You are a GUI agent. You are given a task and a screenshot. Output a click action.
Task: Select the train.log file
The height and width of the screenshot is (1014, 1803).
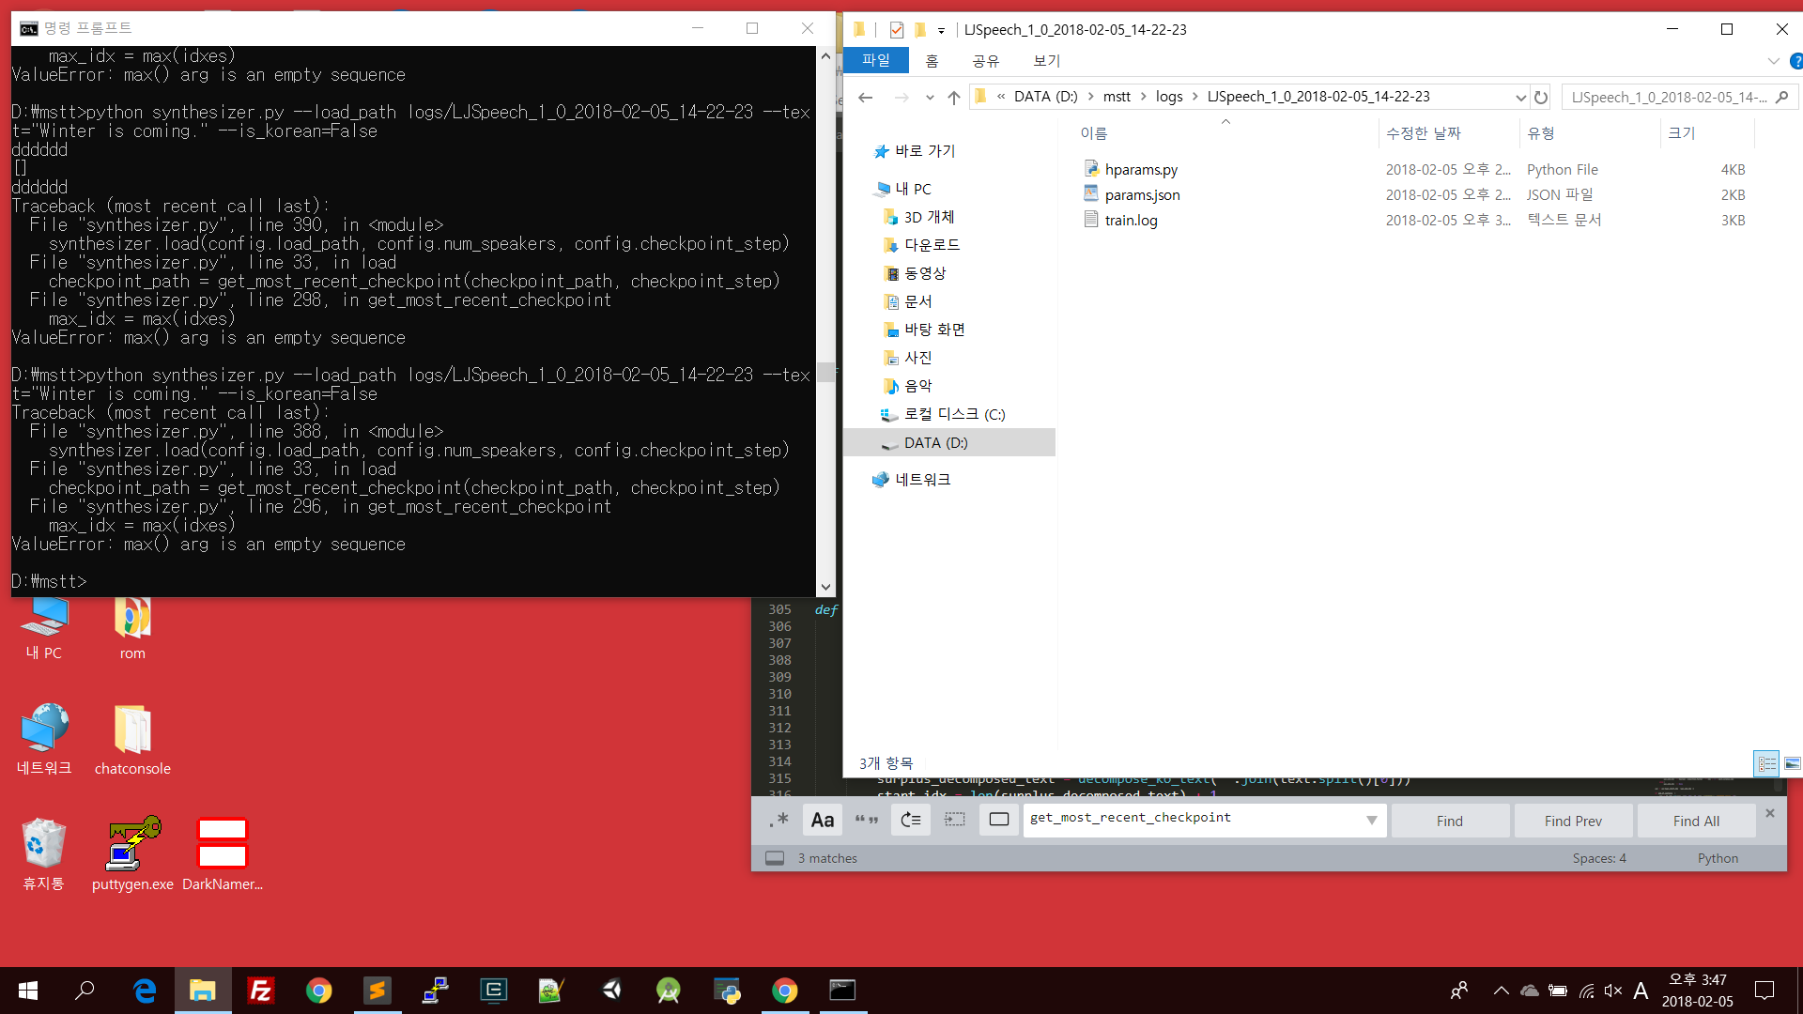click(x=1131, y=220)
